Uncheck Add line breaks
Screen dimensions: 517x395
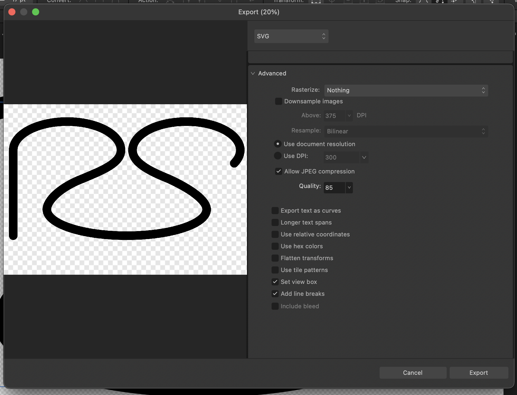tap(275, 294)
